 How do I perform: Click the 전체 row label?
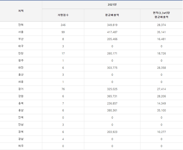[21, 25]
